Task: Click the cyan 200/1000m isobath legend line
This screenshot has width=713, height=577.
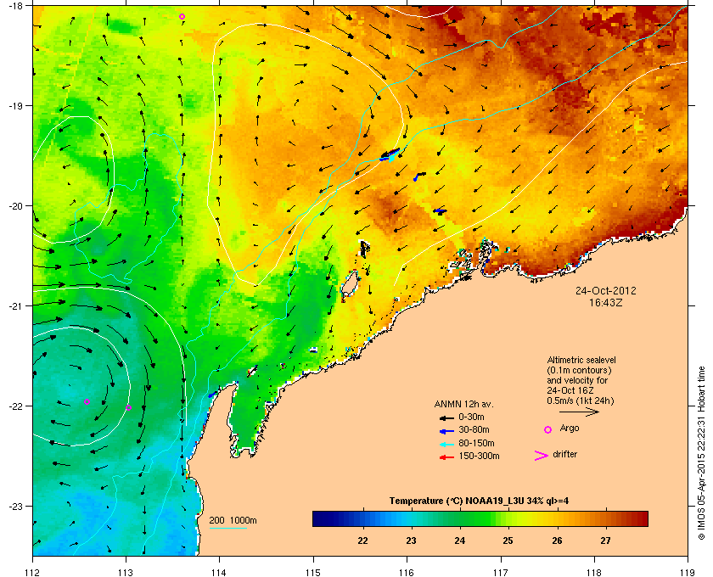Action: [x=227, y=528]
